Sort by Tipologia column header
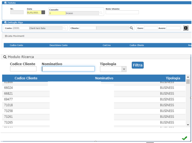 point(173,78)
